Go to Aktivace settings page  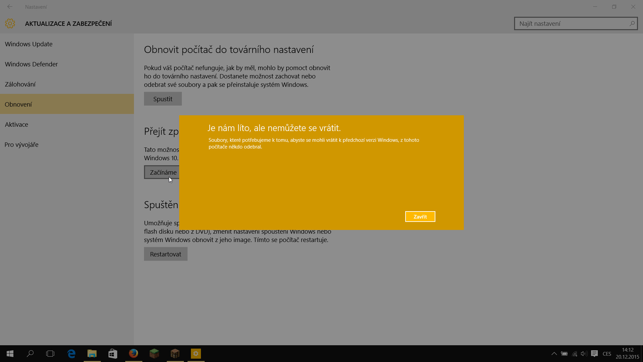[16, 124]
